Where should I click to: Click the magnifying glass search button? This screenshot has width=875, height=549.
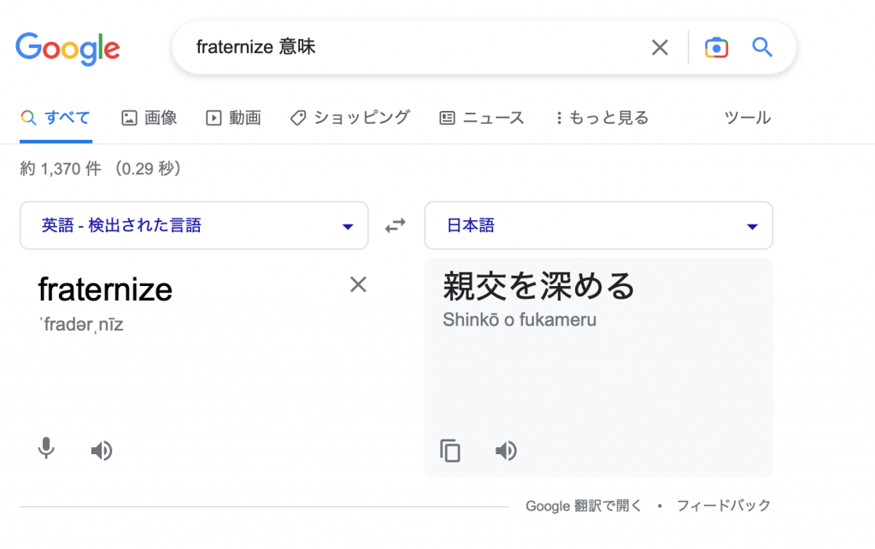point(761,48)
